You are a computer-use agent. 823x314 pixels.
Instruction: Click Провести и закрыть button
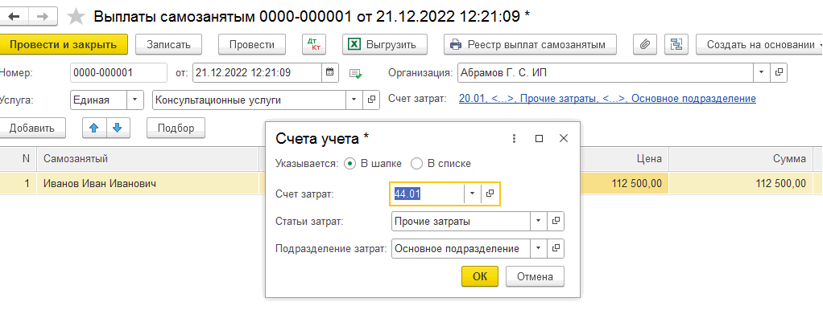coord(63,44)
